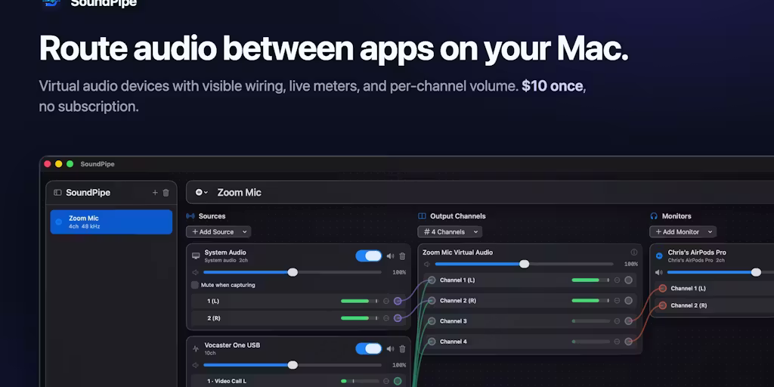Click volume icon left of Vocaster slider
This screenshot has width=774, height=387.
click(196, 365)
